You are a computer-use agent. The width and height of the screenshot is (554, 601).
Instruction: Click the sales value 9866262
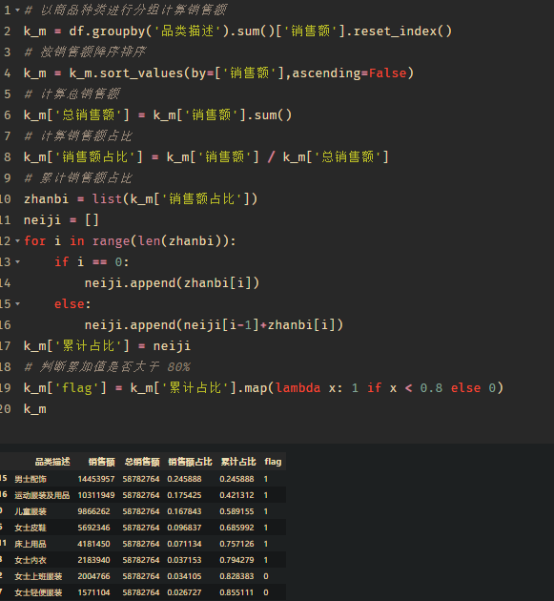pyautogui.click(x=93, y=511)
